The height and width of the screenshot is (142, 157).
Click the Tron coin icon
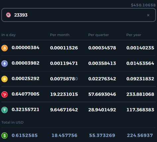pyautogui.click(x=5, y=95)
